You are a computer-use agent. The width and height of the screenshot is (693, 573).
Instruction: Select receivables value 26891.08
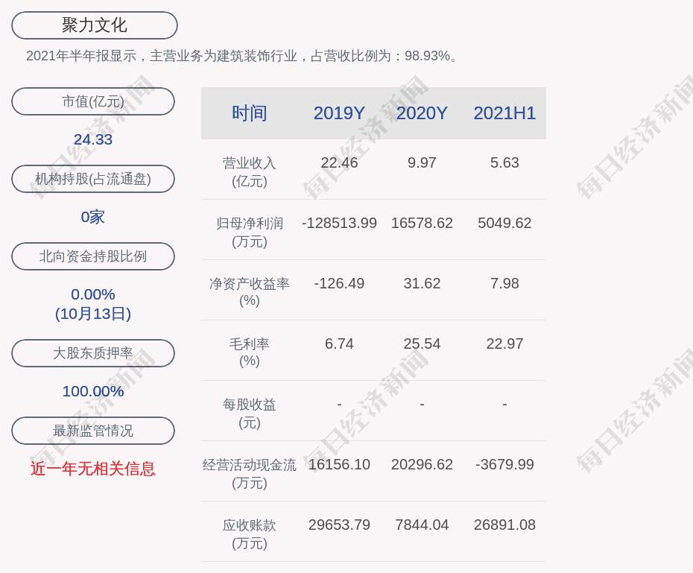click(504, 525)
